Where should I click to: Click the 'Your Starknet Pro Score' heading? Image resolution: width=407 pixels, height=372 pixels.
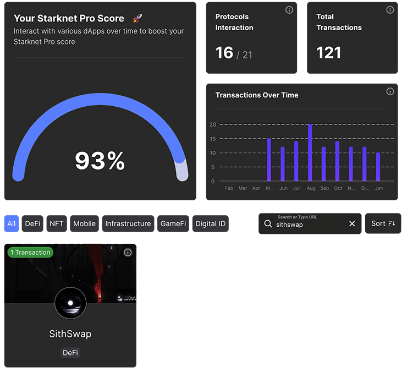tap(69, 19)
